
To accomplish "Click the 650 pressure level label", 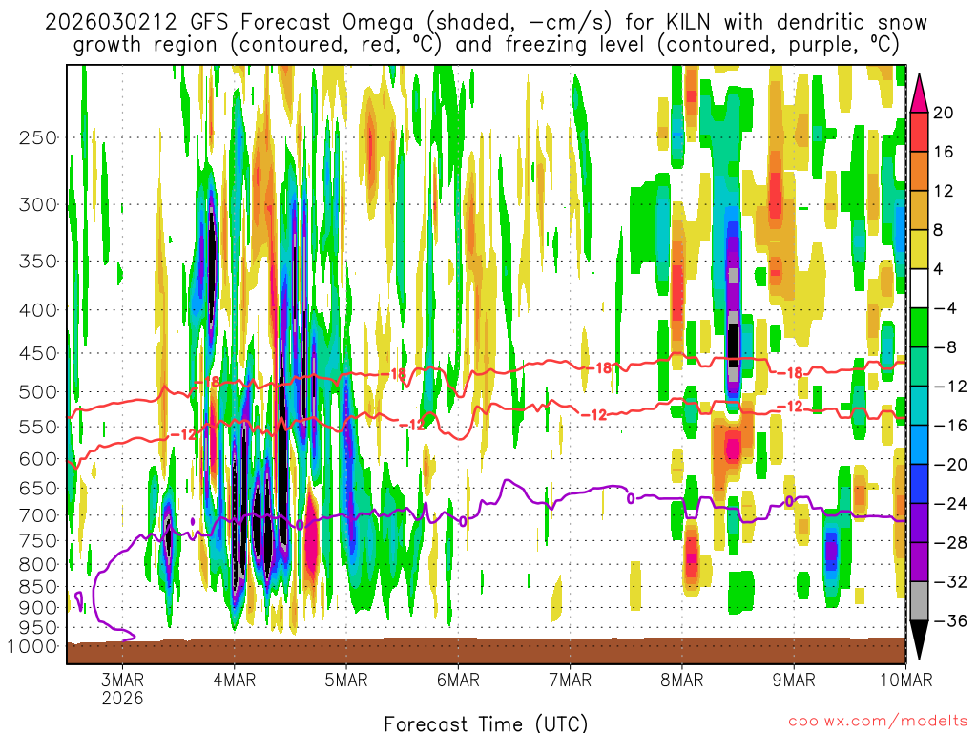I will point(38,488).
